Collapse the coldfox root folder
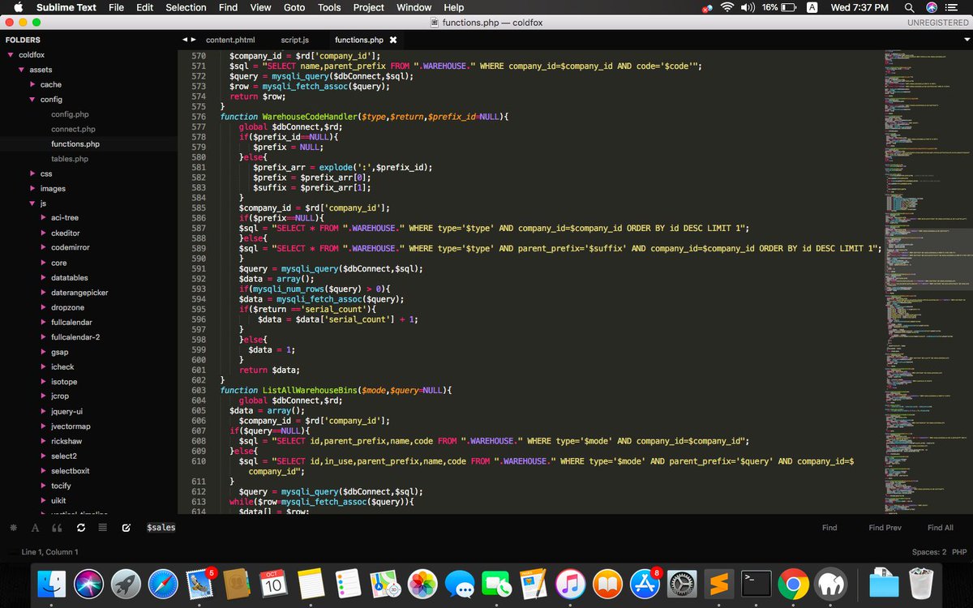 pos(11,55)
